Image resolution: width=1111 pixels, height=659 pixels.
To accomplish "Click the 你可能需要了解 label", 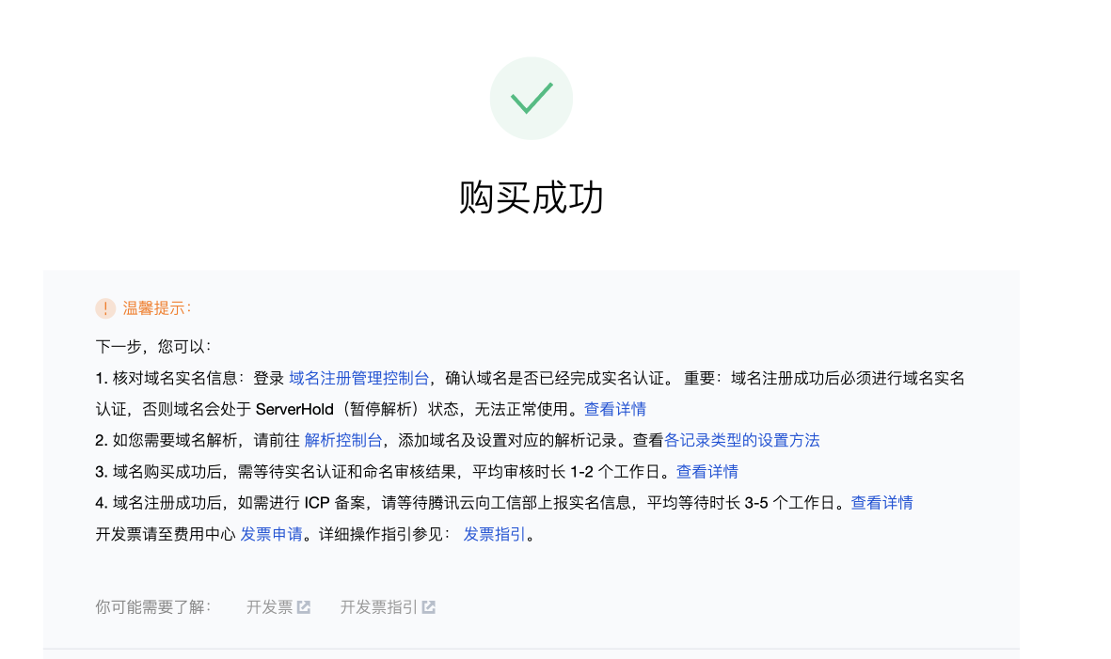I will [x=154, y=607].
